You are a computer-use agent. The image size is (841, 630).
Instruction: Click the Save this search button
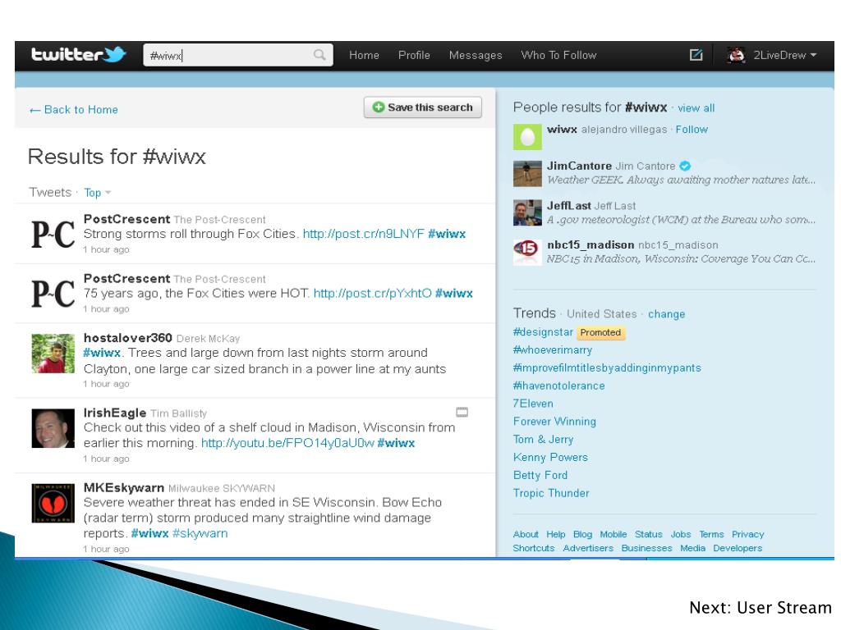[x=423, y=107]
